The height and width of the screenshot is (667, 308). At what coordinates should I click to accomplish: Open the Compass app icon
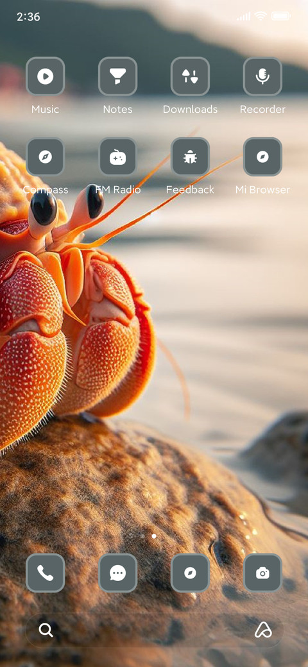pyautogui.click(x=45, y=156)
